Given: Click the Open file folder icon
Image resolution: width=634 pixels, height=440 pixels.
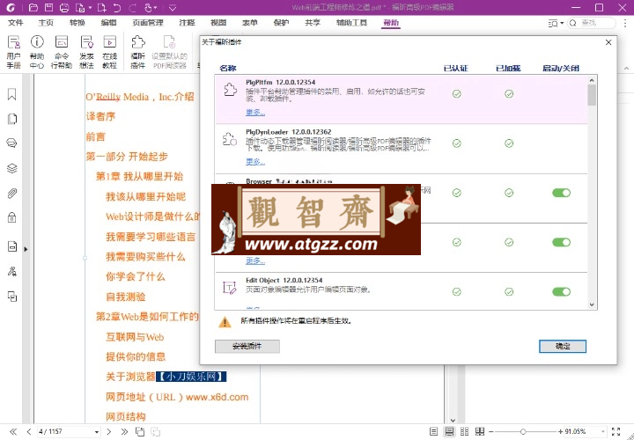Looking at the screenshot, I should [x=33, y=8].
